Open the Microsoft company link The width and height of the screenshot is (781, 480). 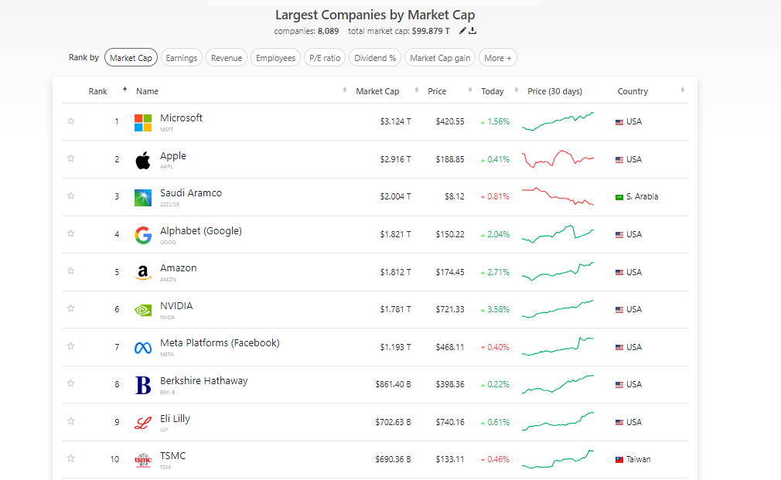[x=181, y=118]
